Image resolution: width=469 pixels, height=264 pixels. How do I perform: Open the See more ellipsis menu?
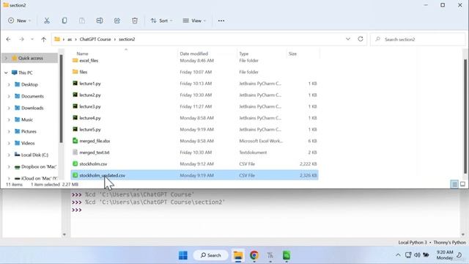tap(221, 21)
